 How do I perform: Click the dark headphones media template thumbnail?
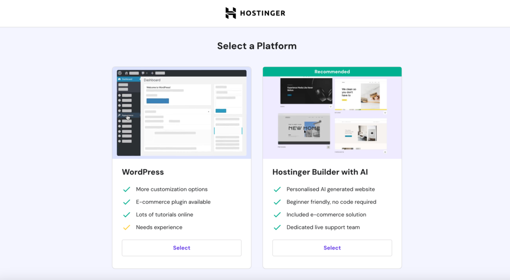(x=306, y=91)
